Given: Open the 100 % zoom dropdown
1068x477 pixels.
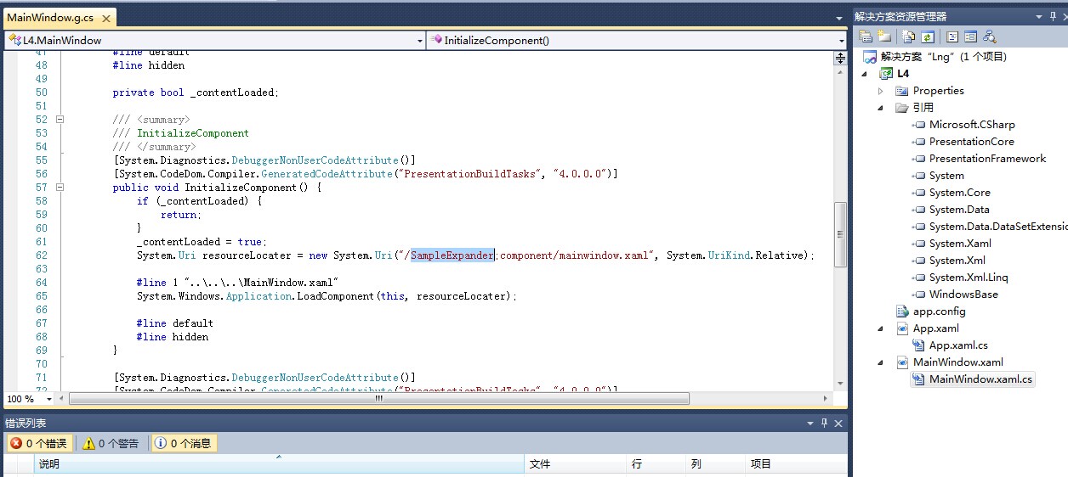Looking at the screenshot, I should 48,399.
